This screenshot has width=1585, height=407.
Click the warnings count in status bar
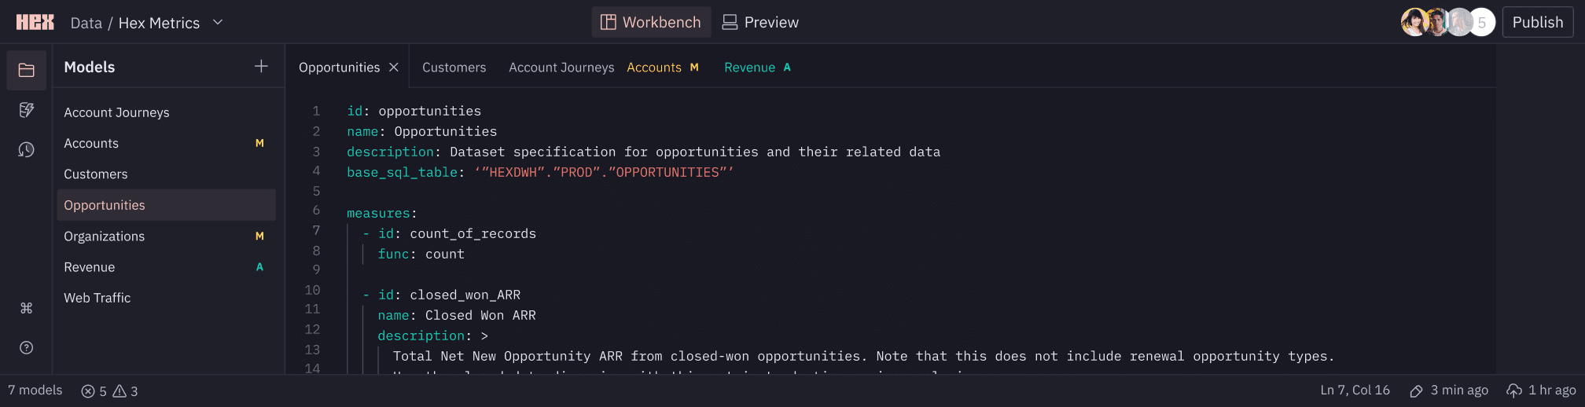click(x=126, y=391)
